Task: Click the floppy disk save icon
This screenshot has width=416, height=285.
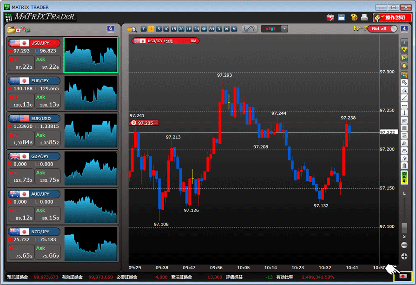Action: [341, 18]
